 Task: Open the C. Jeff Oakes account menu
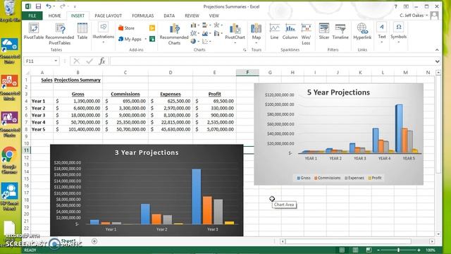pyautogui.click(x=414, y=16)
